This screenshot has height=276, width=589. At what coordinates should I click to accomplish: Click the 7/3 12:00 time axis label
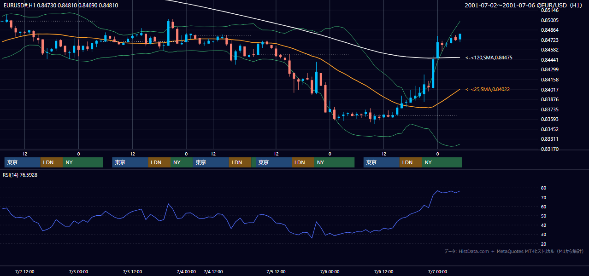132,271
